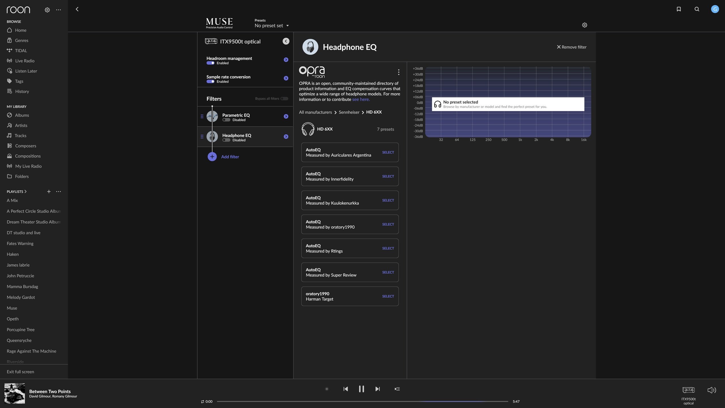Toggle Bypass all filters switch
The image size is (725, 408).
click(x=284, y=99)
